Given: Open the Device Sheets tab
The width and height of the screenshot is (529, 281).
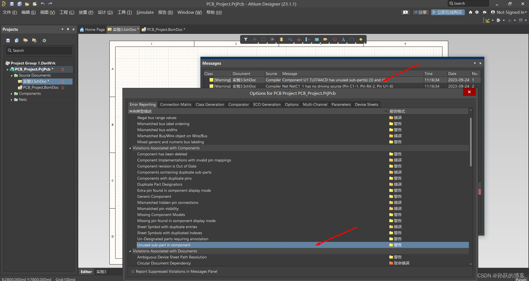Looking at the screenshot, I should click(366, 104).
